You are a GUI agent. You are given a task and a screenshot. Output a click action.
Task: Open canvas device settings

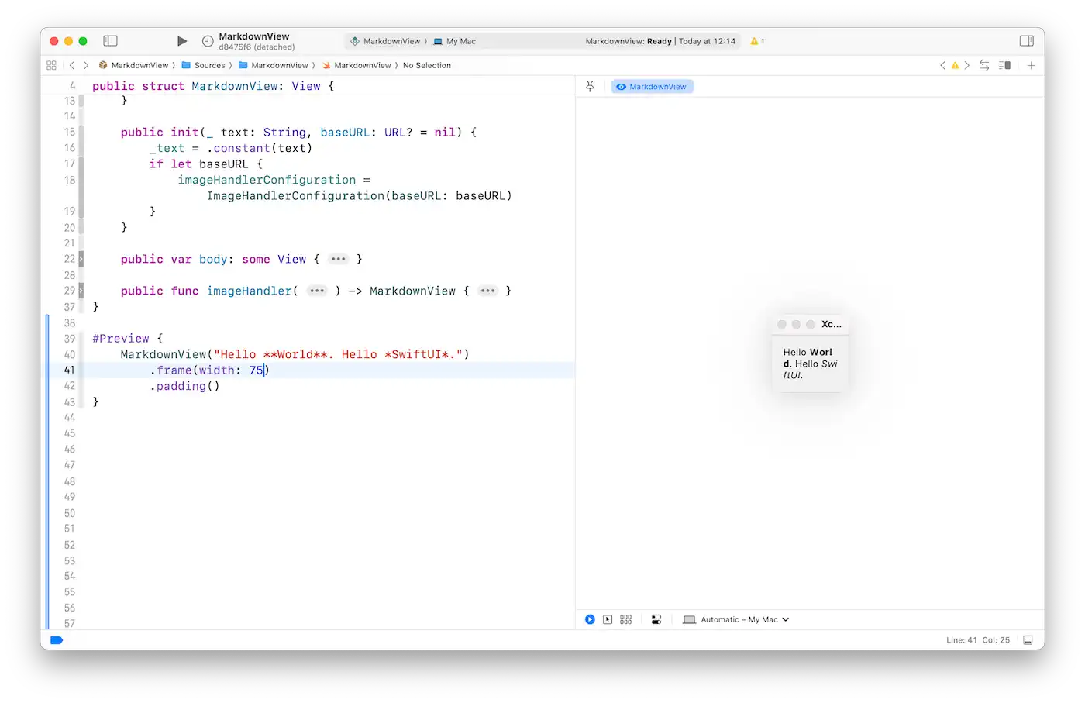click(656, 619)
